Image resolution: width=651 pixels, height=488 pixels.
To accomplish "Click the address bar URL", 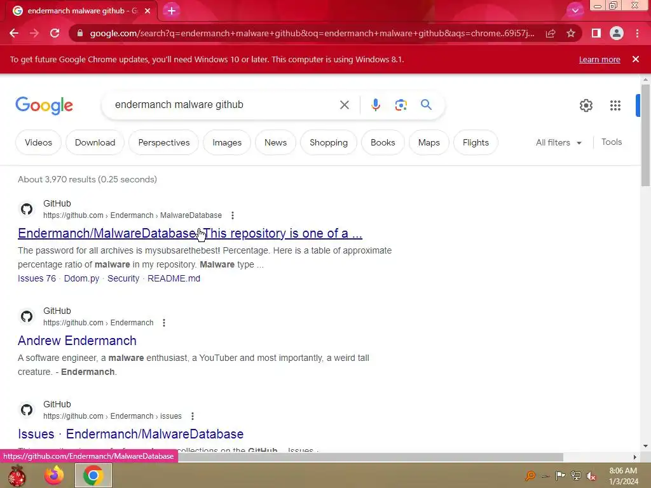I will pyautogui.click(x=312, y=33).
